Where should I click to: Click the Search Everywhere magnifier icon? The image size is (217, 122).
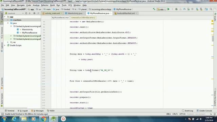211,9
